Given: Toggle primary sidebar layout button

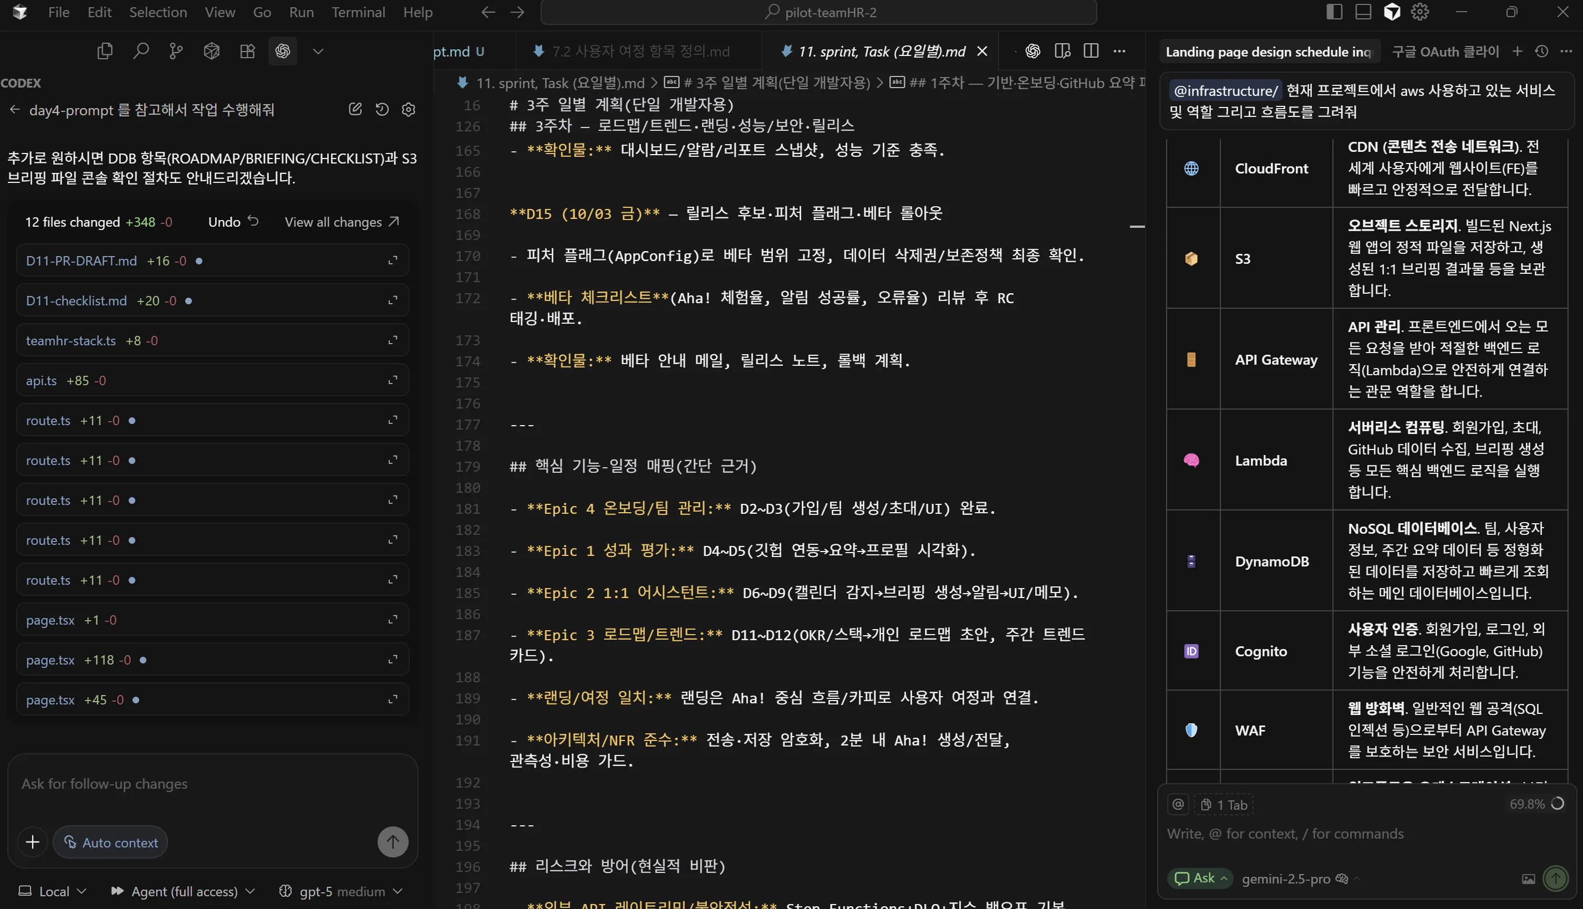Looking at the screenshot, I should coord(1334,12).
